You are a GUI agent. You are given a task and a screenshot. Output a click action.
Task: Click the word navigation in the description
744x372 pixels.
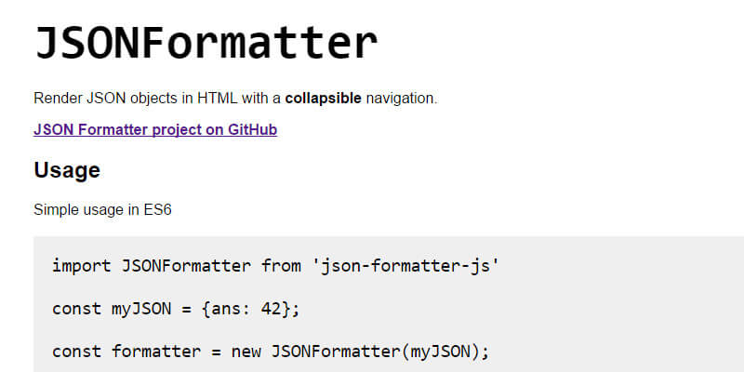tap(400, 97)
